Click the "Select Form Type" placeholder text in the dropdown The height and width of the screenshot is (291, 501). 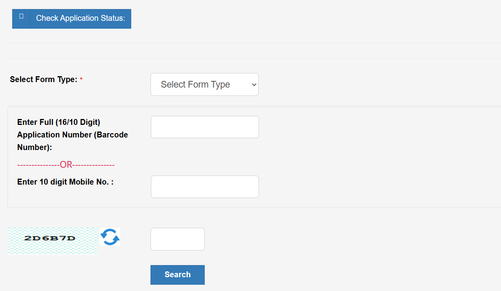(x=195, y=84)
